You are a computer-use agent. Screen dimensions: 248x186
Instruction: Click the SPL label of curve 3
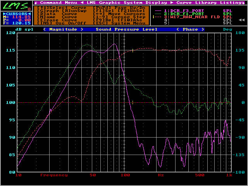pos(227,17)
